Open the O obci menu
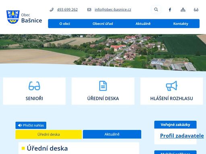Image resolution: width=206 pixels, height=154 pixels. (65, 24)
